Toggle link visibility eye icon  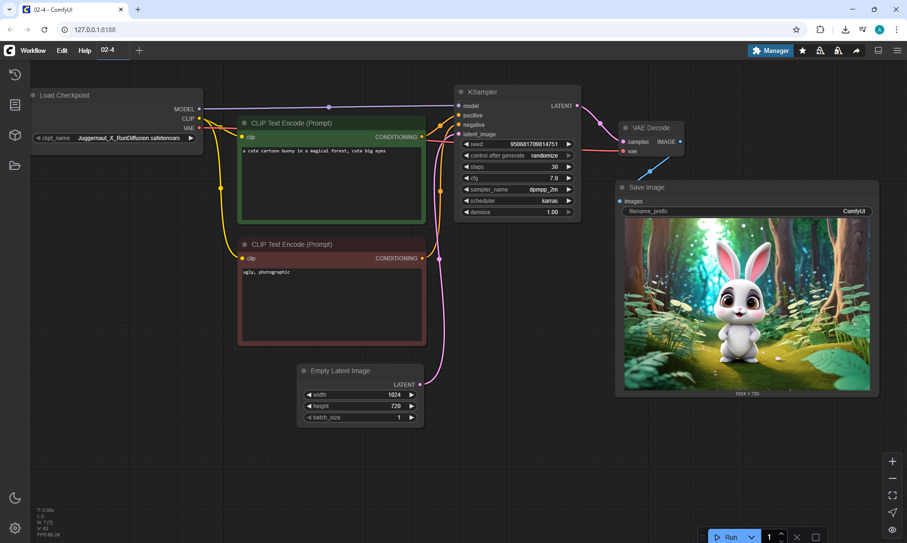(892, 530)
